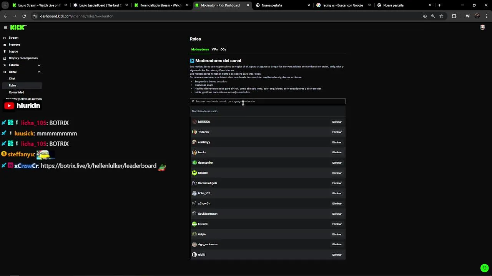This screenshot has height=276, width=492.
Task: Remove Tadeoxx with Eliminar
Action: pos(337,132)
